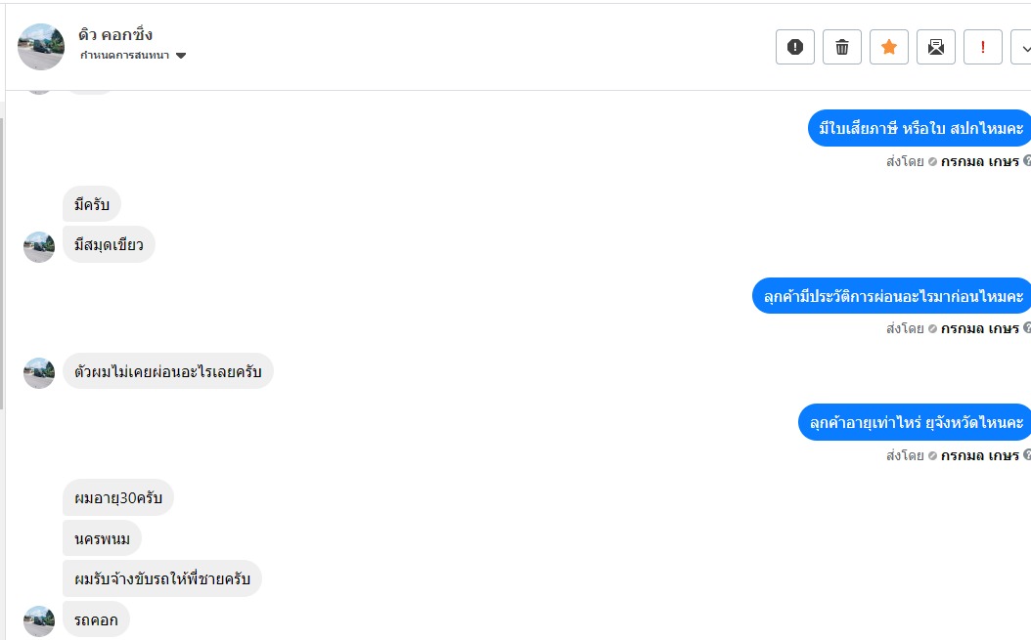
Task: Click the contact name ดิว คอกซิ่ง
Action: (x=115, y=35)
